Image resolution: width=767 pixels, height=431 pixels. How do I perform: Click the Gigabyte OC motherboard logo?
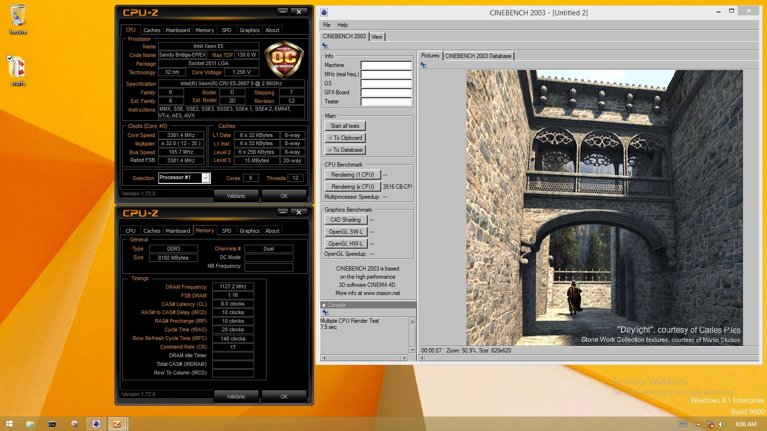pyautogui.click(x=284, y=60)
